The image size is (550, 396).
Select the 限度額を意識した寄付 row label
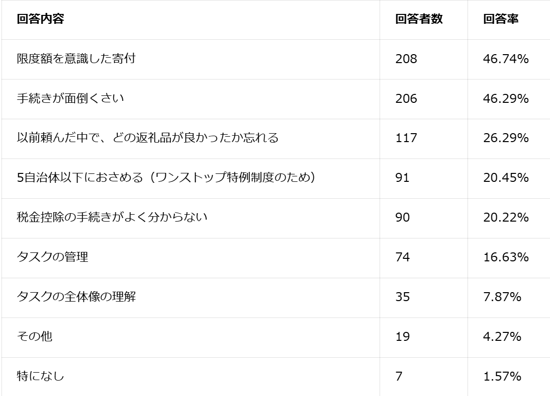point(76,59)
